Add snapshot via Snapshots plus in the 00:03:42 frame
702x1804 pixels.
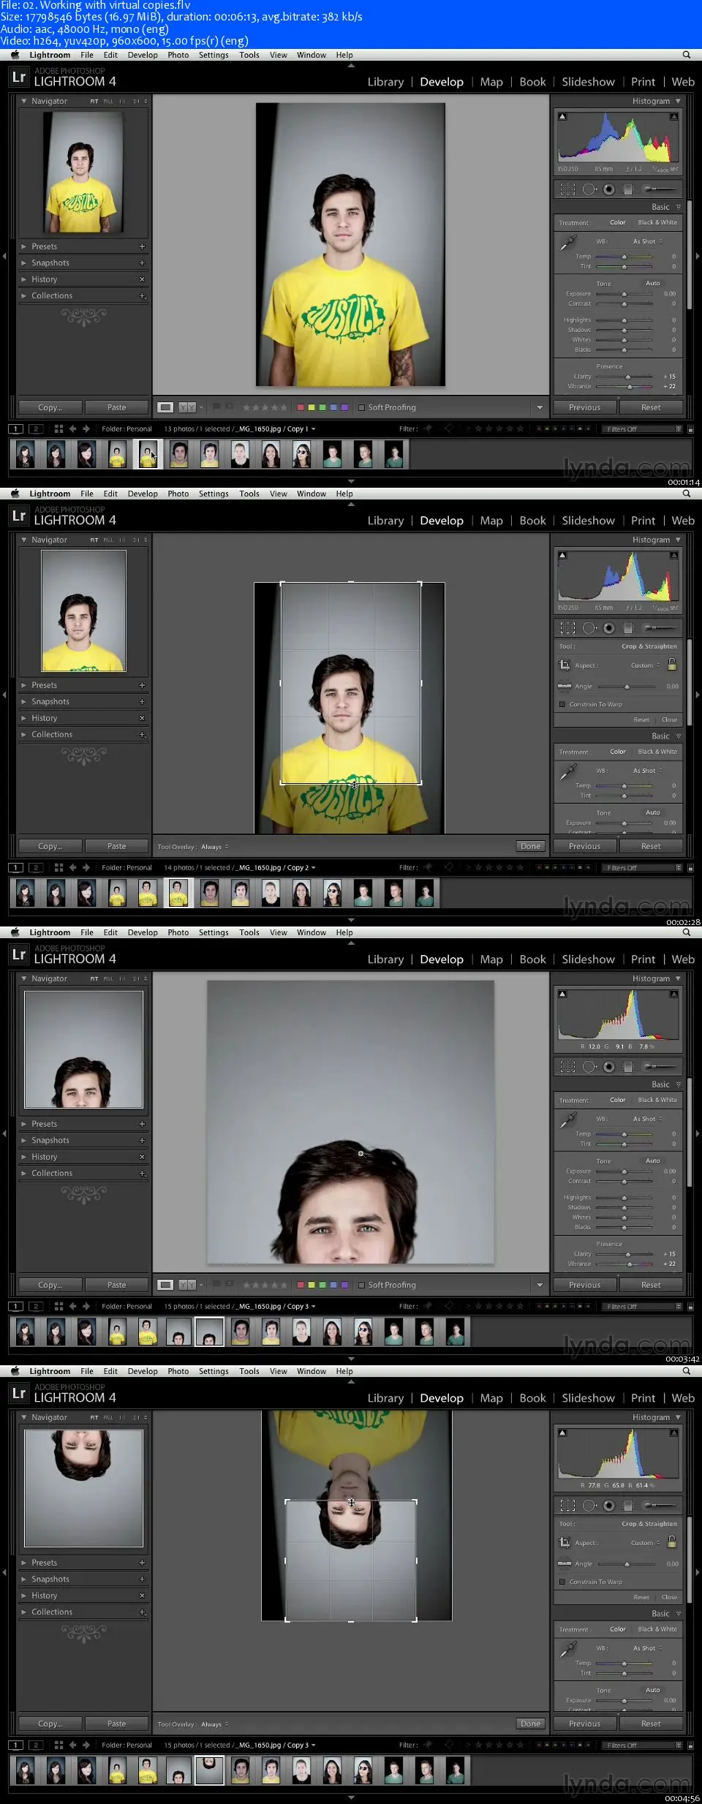tap(142, 1140)
